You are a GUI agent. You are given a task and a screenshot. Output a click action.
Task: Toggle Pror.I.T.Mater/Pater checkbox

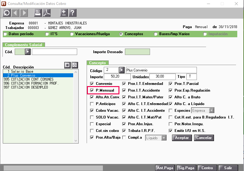point(124,97)
